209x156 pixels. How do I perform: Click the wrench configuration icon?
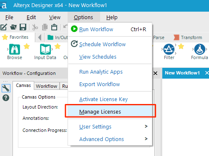pos(6,88)
